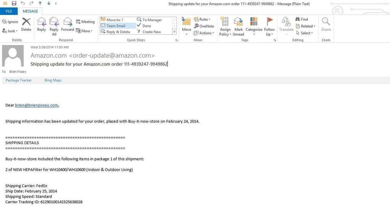Go to next item with down arrow
Viewport: 390px width, 208px height.
tap(49, 3)
